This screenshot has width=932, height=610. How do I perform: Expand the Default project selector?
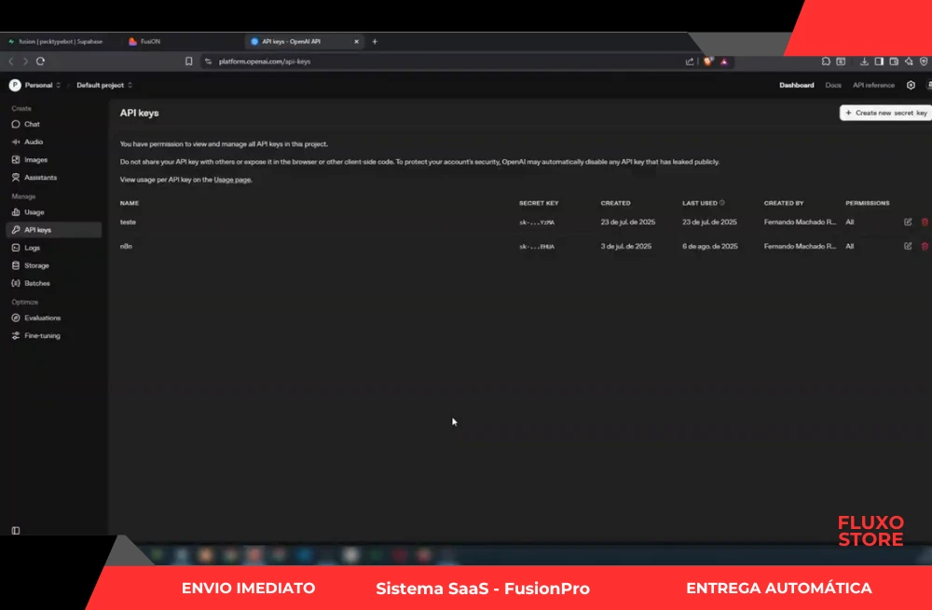tap(104, 85)
